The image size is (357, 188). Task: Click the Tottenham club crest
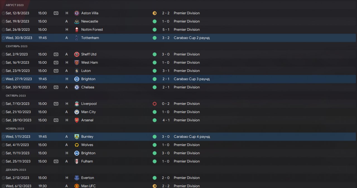pos(77,38)
